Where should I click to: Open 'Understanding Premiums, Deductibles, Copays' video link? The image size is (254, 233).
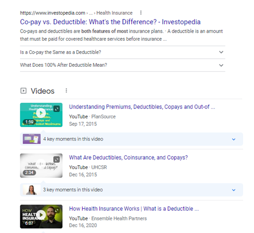142,107
